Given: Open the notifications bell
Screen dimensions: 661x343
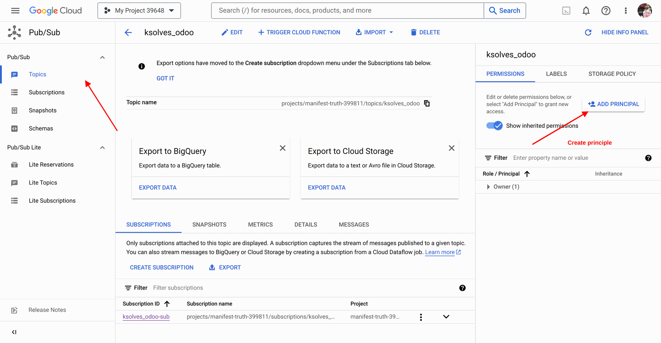Looking at the screenshot, I should pyautogui.click(x=586, y=11).
